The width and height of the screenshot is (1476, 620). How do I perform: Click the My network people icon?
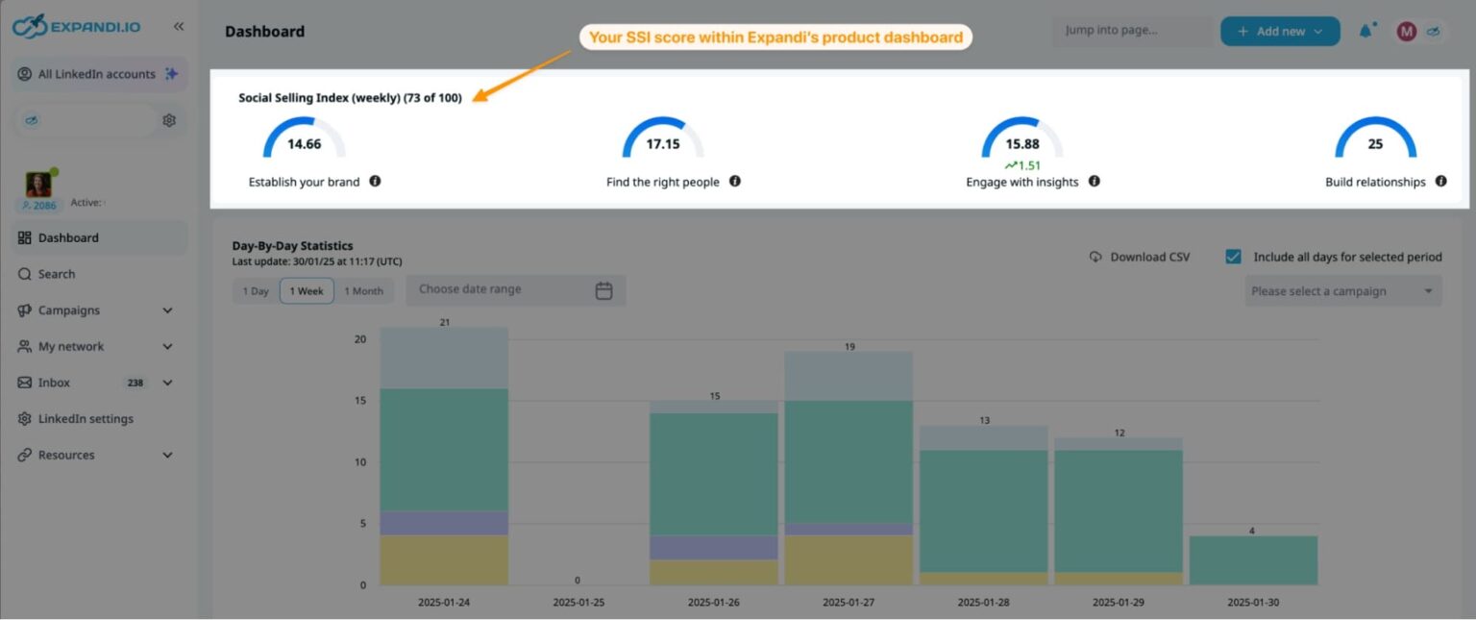tap(23, 346)
